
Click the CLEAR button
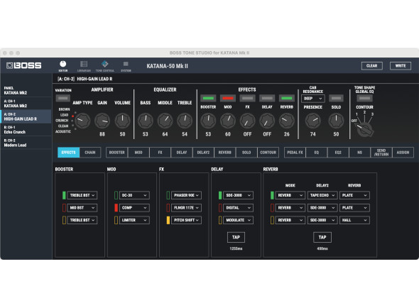tap(372, 66)
